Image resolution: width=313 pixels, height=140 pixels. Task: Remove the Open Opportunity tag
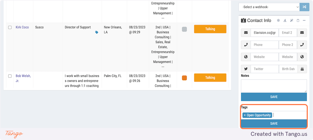245,115
